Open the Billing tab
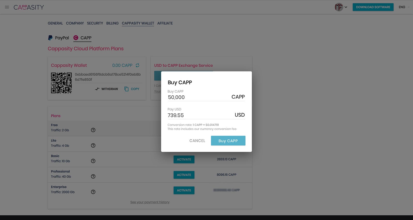Image resolution: width=413 pixels, height=220 pixels. pyautogui.click(x=112, y=23)
